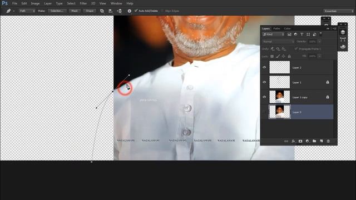
Task: Click the Opacity value field
Action: (313, 42)
